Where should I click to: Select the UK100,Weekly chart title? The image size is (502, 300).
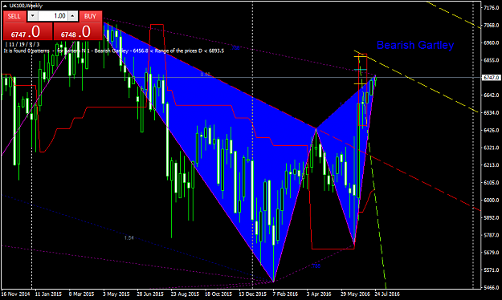pos(26,6)
